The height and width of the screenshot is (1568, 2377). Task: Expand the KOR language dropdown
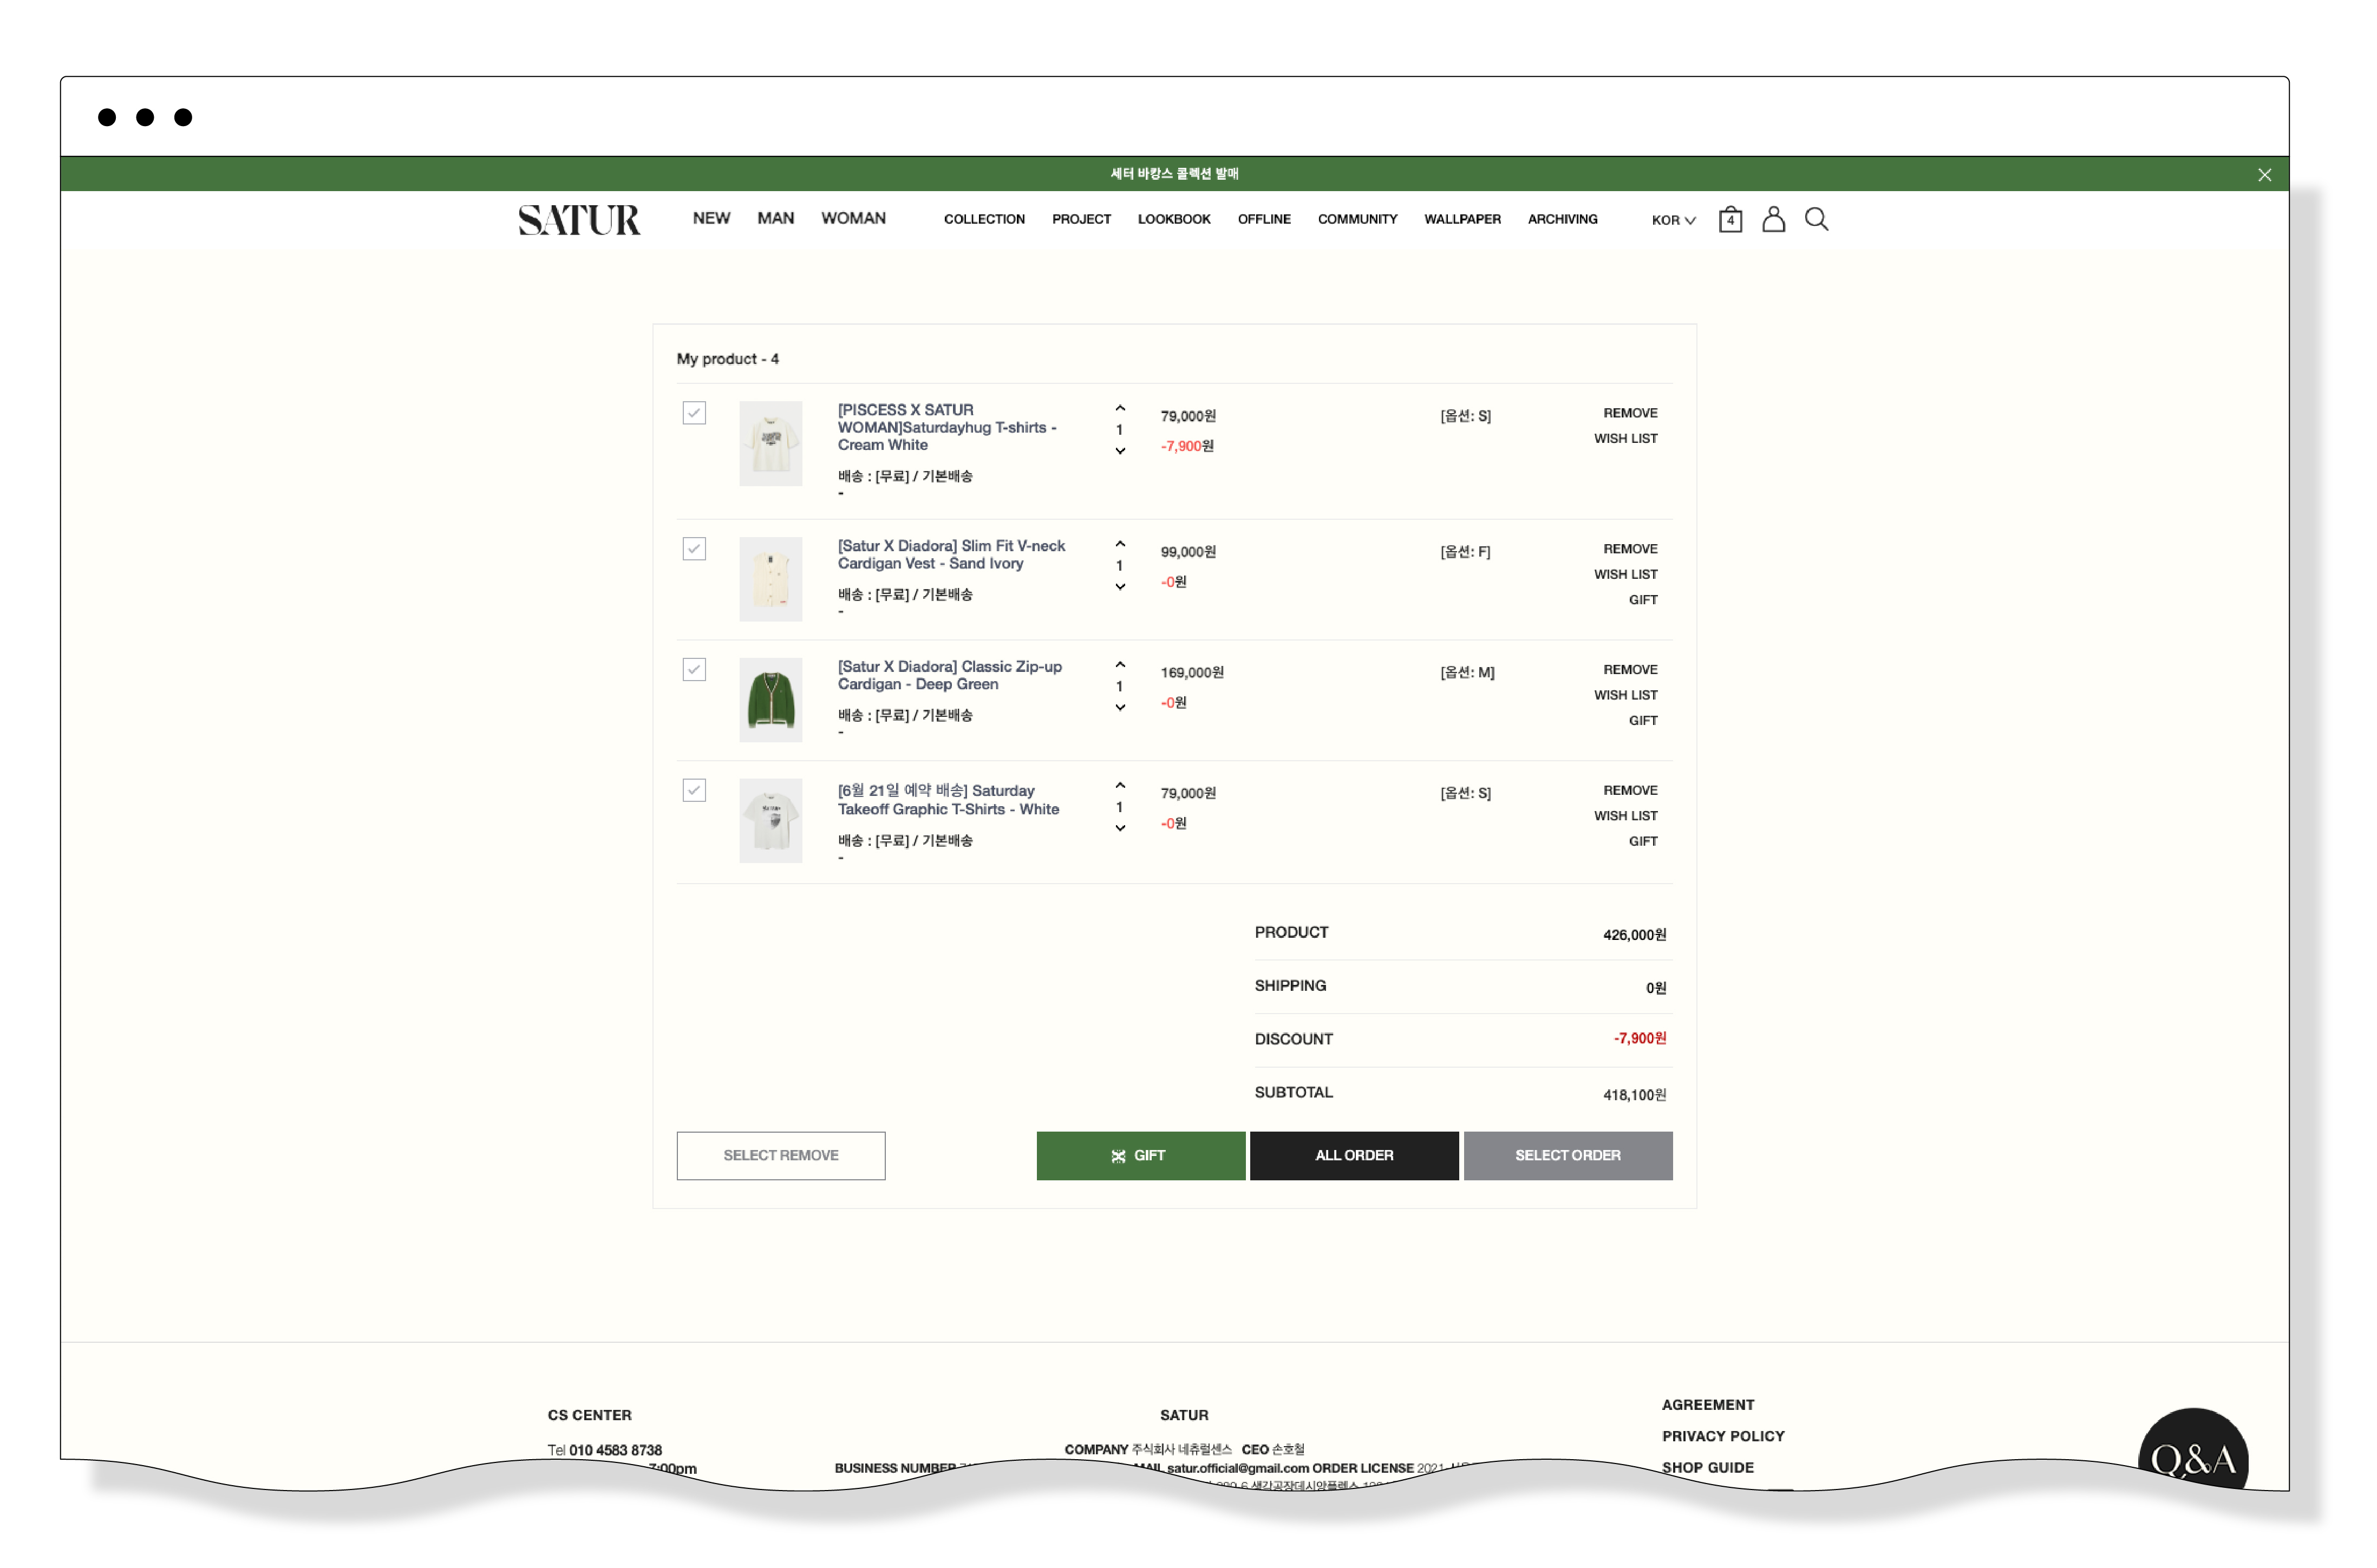coord(1673,220)
